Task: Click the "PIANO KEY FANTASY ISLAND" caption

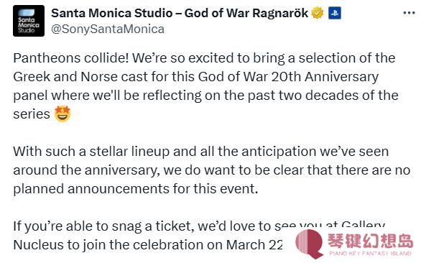Action: (370, 254)
